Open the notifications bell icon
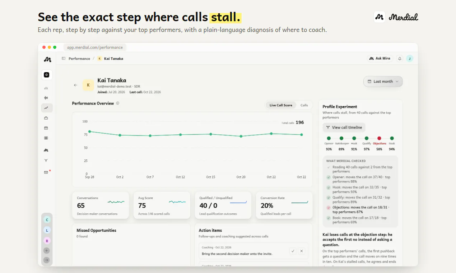456x273 pixels. pyautogui.click(x=400, y=59)
